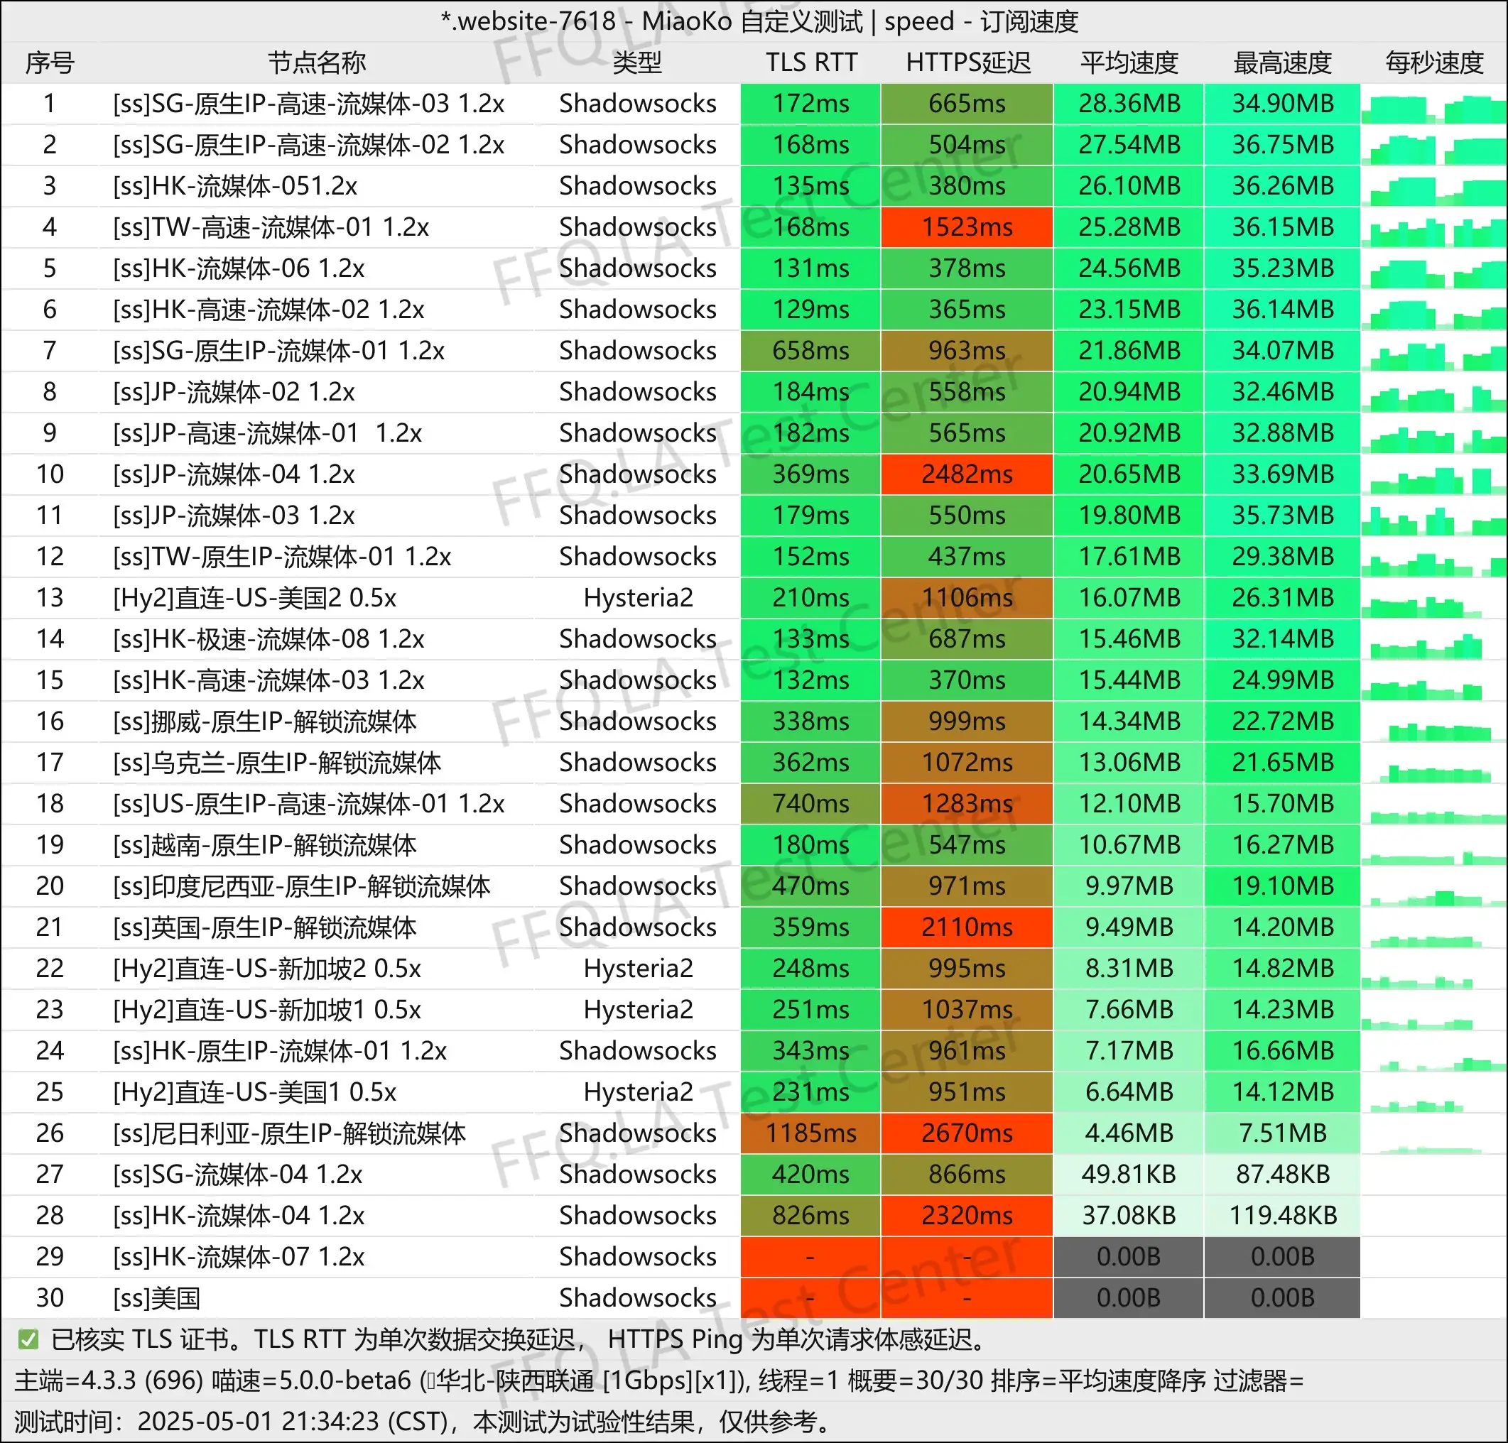Select the HTTPS延迟 column header
Image resolution: width=1508 pixels, height=1443 pixels.
tap(968, 63)
